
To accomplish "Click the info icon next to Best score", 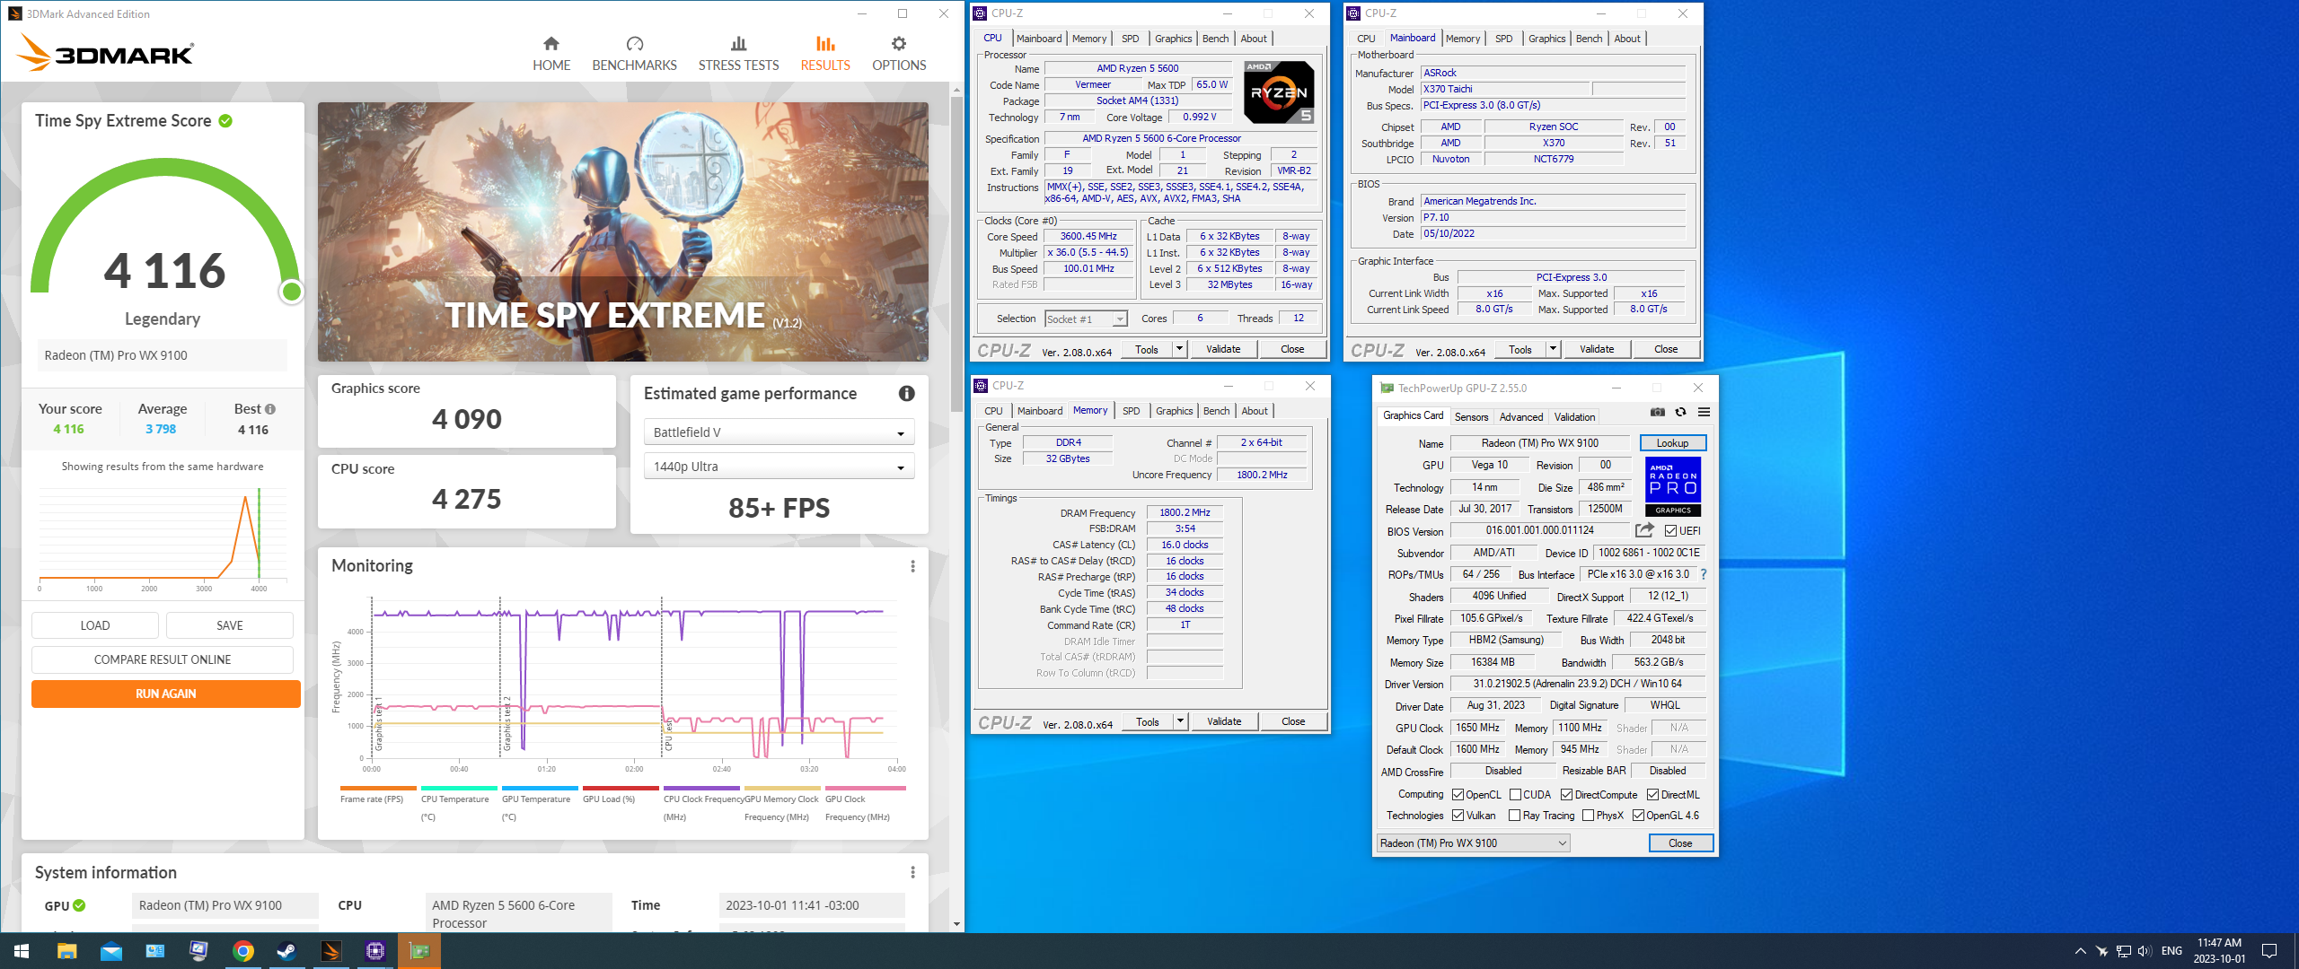I will [270, 409].
